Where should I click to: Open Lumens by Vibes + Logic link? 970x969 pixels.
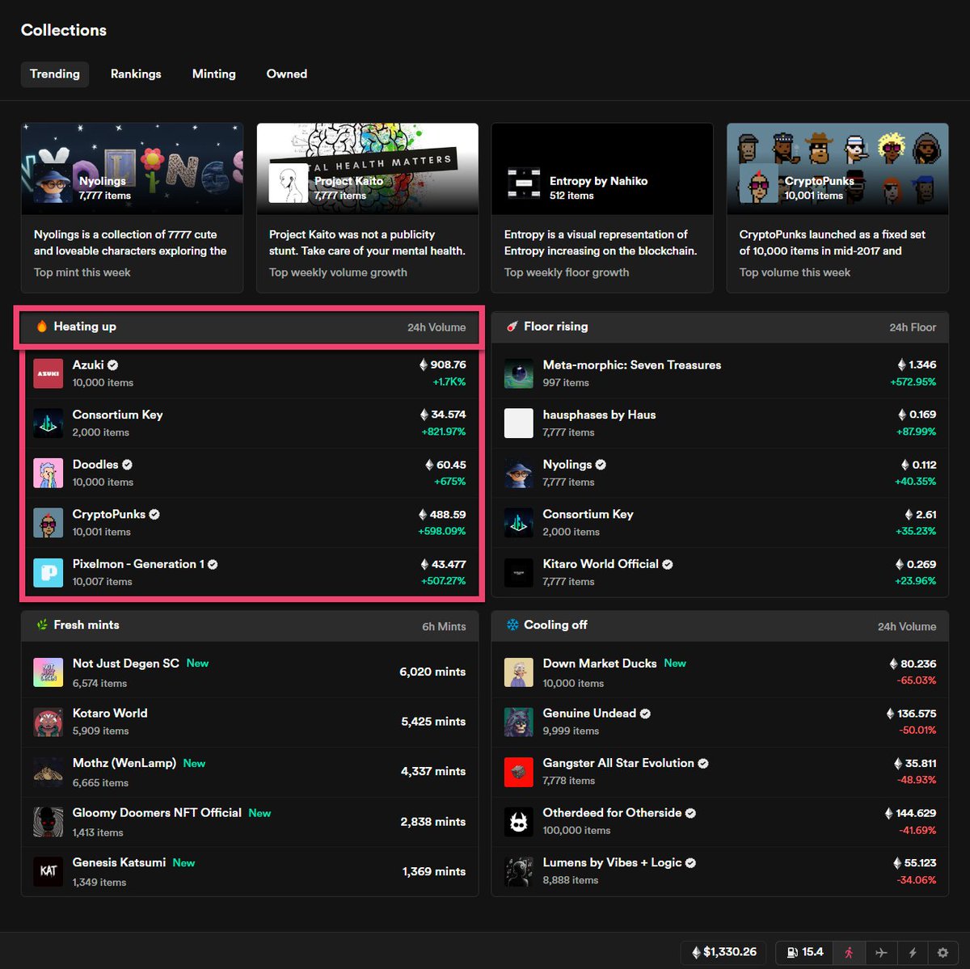612,862
